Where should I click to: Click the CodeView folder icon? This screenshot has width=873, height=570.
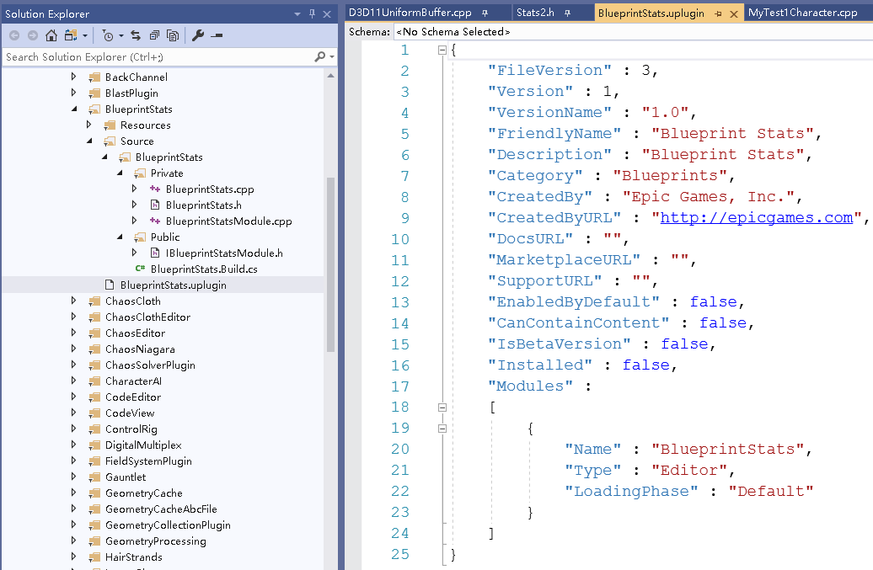click(x=94, y=413)
